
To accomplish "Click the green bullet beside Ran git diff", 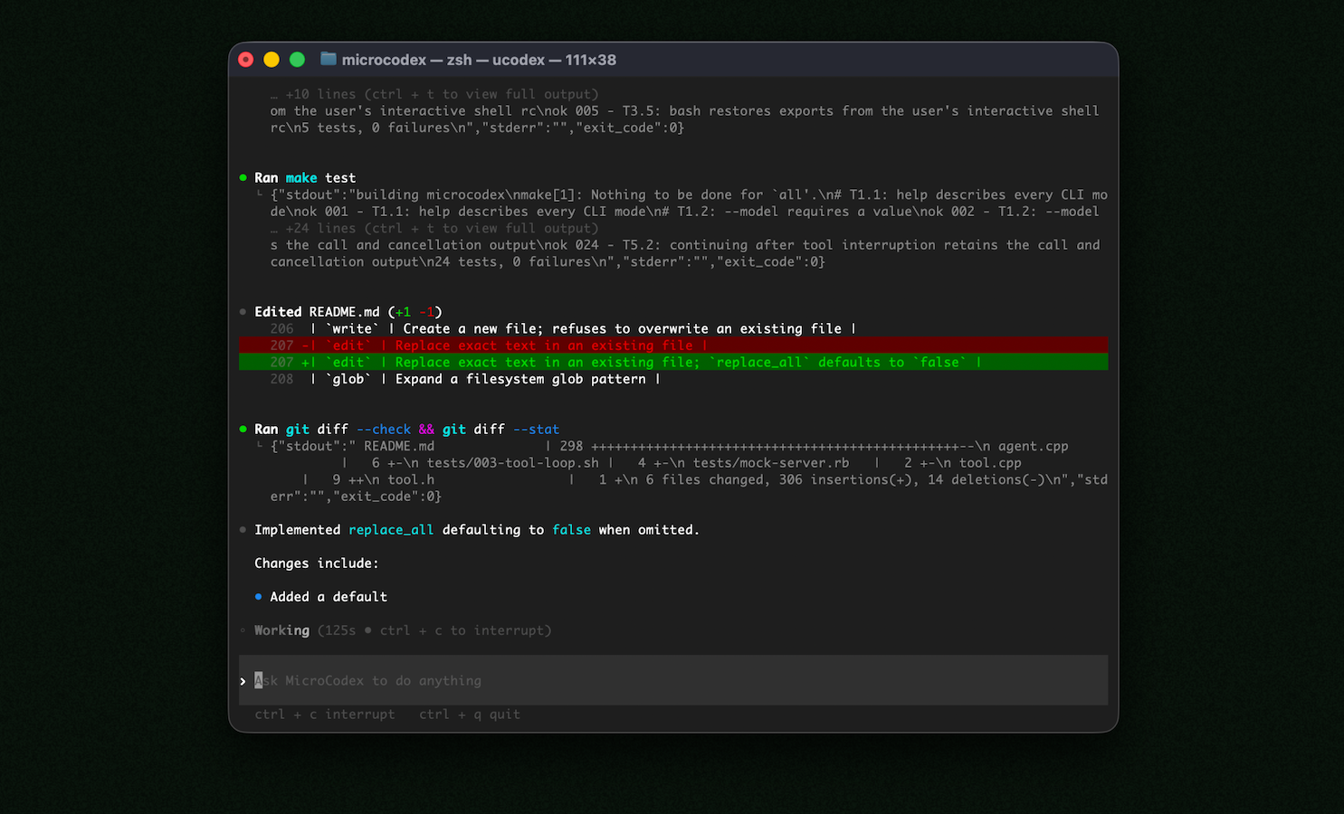I will 243,429.
